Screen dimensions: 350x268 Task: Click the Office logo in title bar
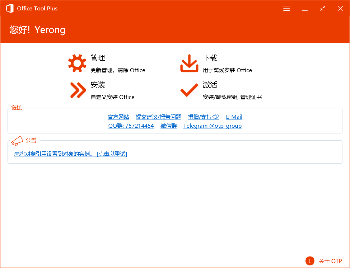(10, 9)
